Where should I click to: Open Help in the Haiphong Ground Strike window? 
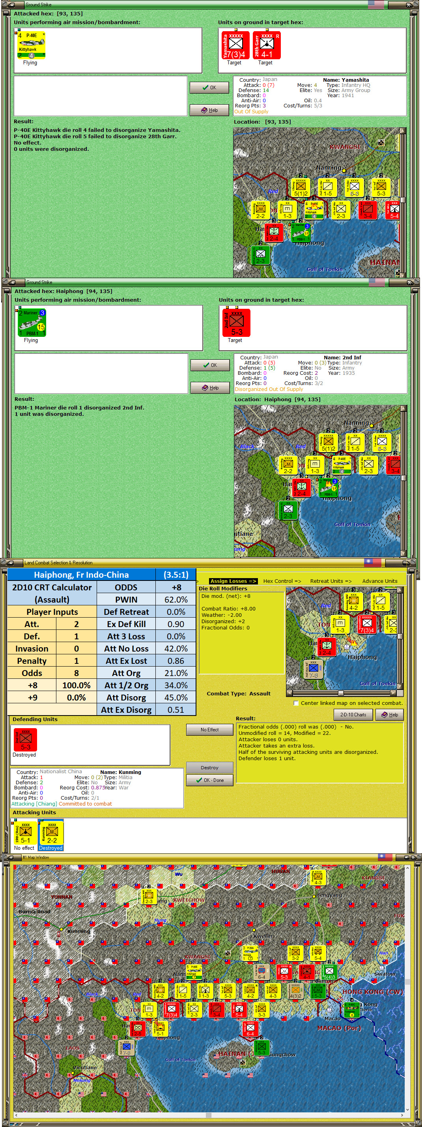pos(210,388)
